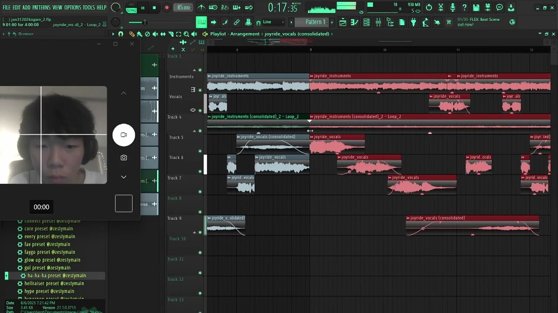
Task: Open the TOOLS menu
Action: pyautogui.click(x=88, y=7)
